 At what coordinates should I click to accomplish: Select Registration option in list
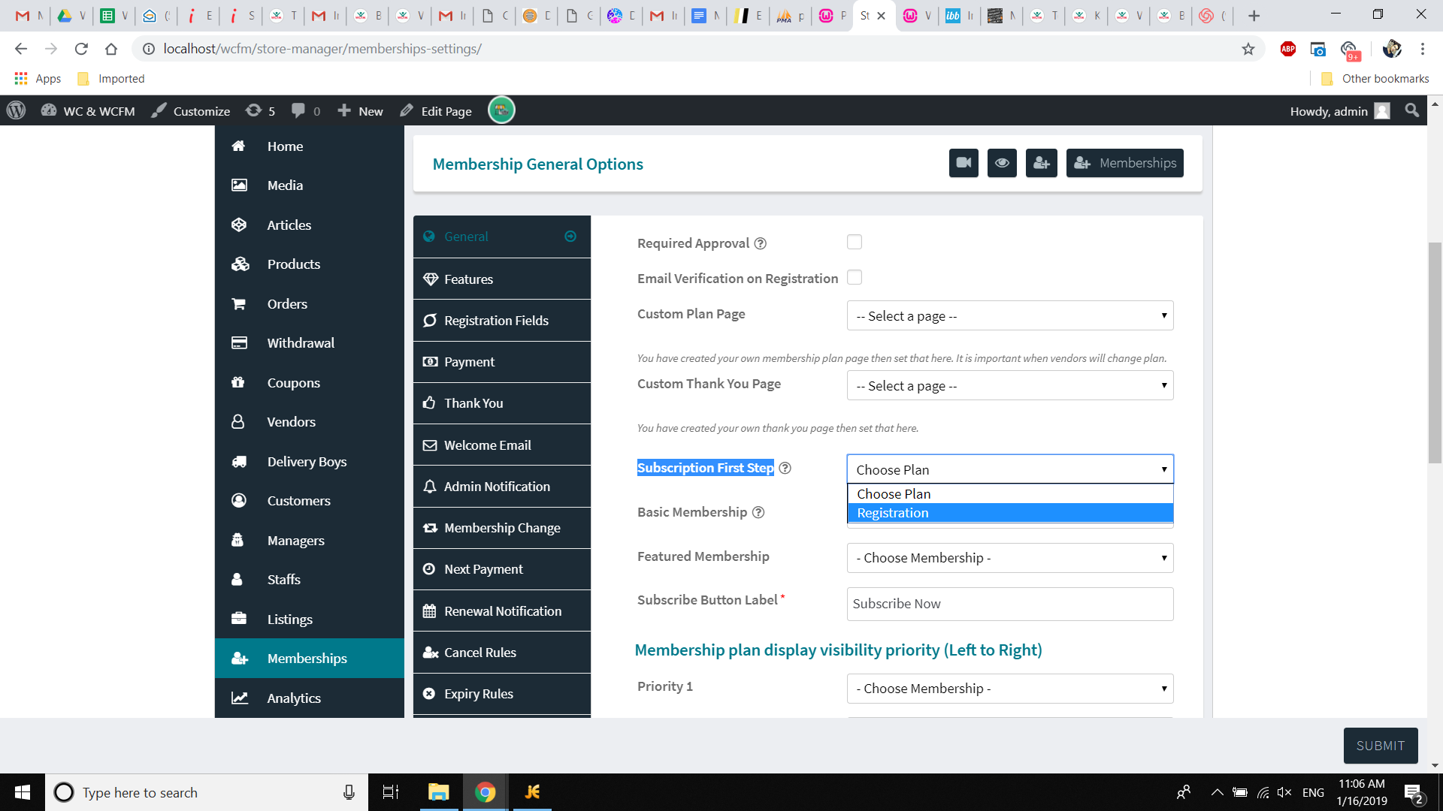click(1010, 513)
